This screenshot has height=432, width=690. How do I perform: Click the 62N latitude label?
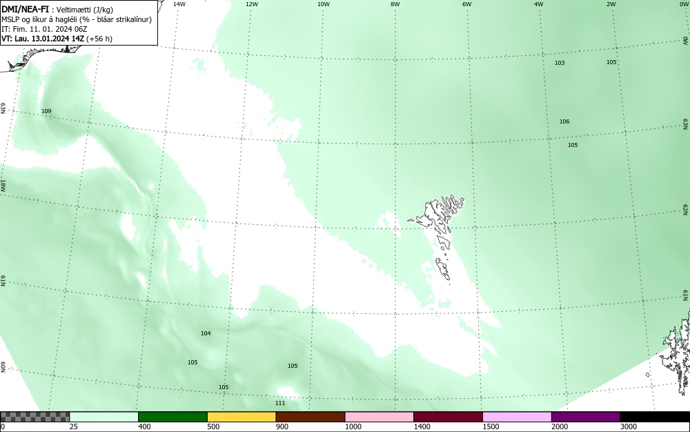click(x=685, y=209)
